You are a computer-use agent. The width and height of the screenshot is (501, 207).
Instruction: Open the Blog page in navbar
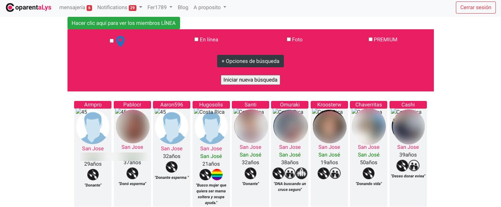coord(183,7)
